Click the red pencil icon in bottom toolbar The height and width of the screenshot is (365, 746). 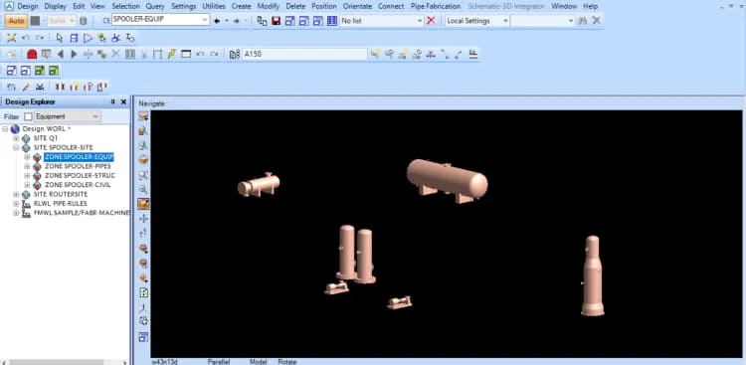(x=26, y=87)
